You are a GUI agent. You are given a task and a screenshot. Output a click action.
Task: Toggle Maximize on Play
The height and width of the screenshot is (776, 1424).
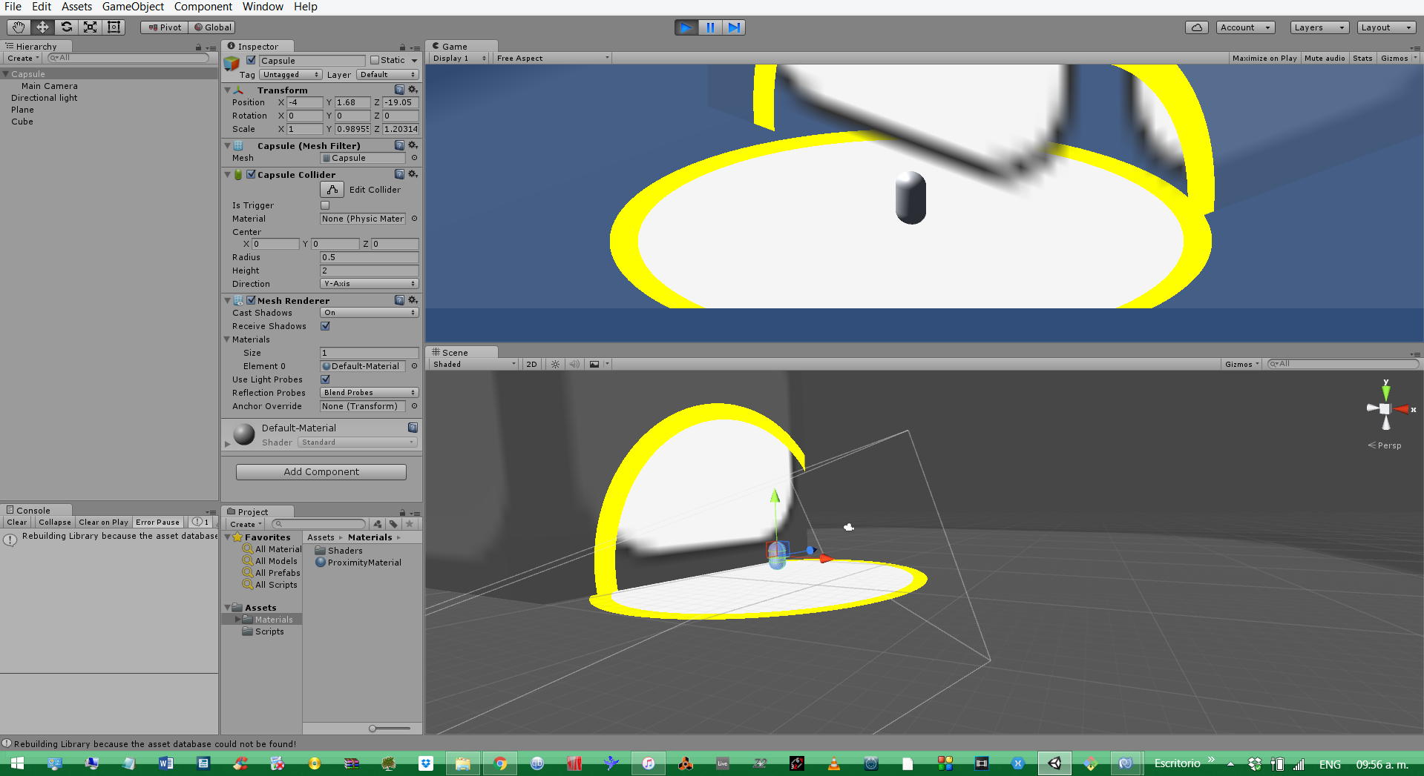[1264, 58]
